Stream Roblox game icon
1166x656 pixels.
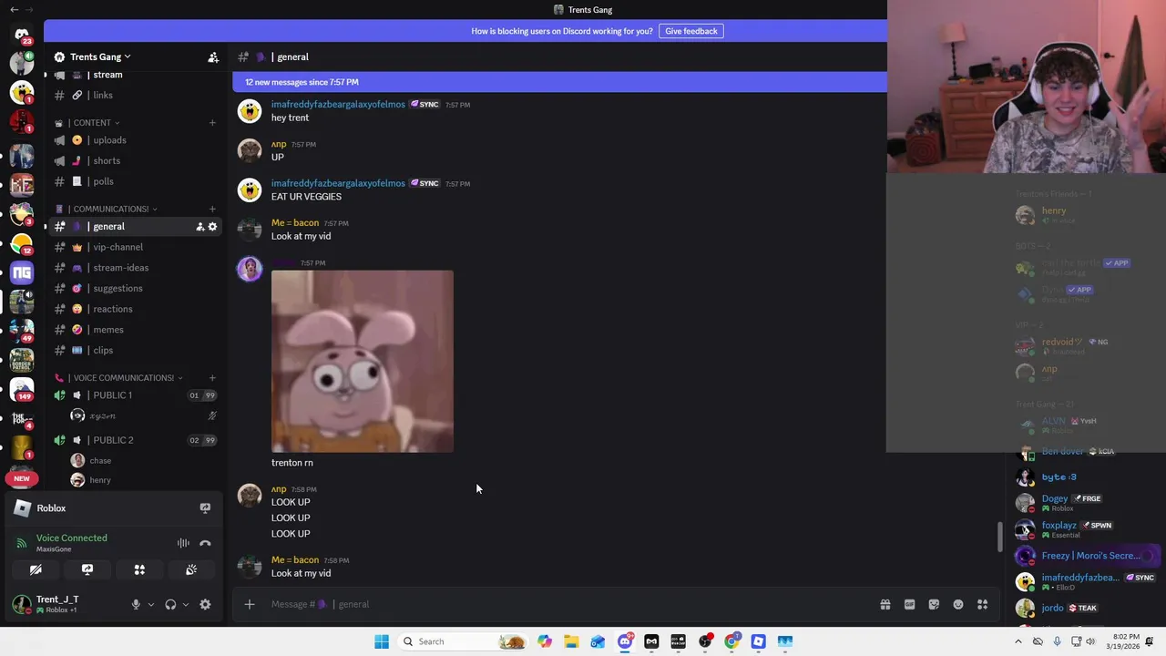pyautogui.click(x=205, y=508)
